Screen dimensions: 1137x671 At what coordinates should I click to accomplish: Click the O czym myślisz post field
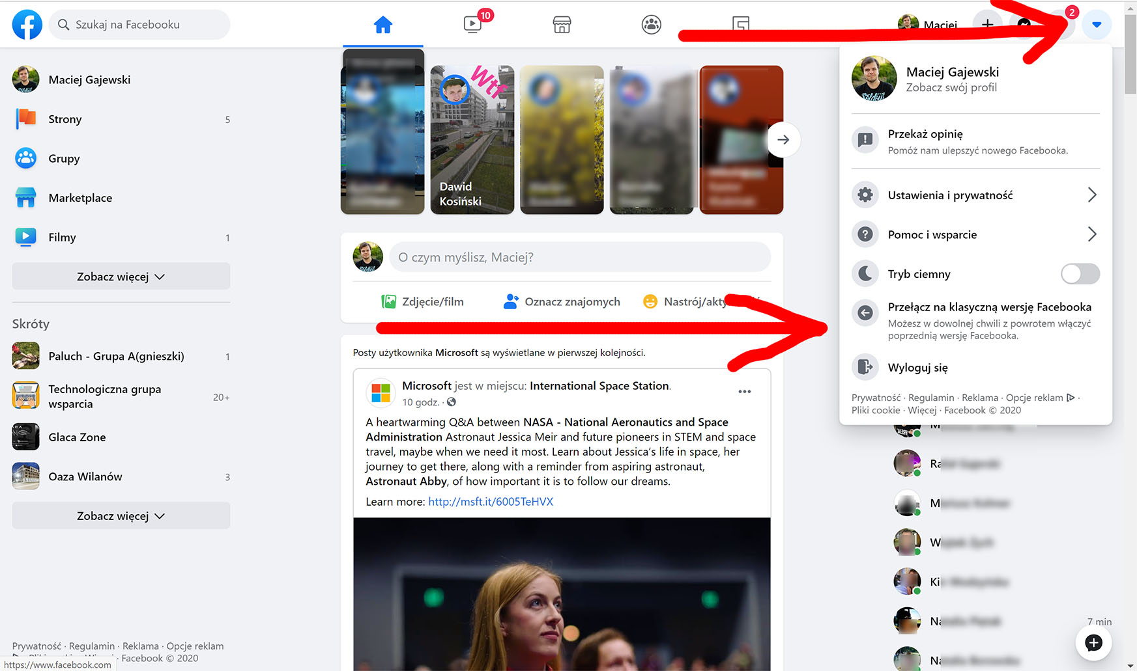(580, 257)
